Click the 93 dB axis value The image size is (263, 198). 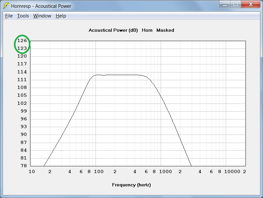[x=24, y=126]
